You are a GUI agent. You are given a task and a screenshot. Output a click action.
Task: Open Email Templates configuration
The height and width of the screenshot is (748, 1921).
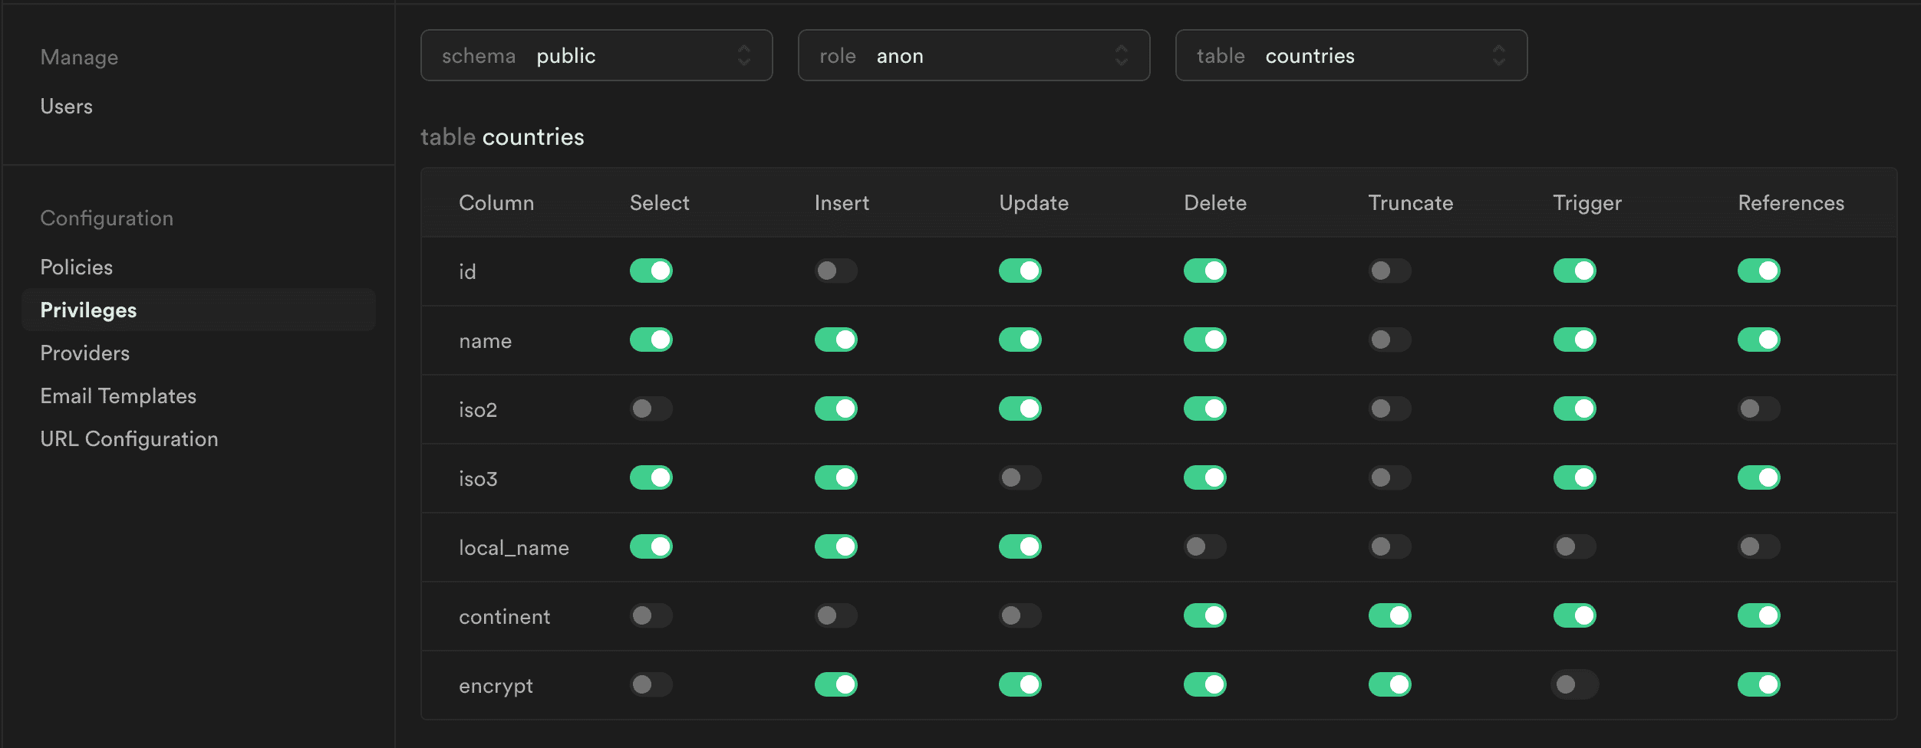click(x=117, y=395)
